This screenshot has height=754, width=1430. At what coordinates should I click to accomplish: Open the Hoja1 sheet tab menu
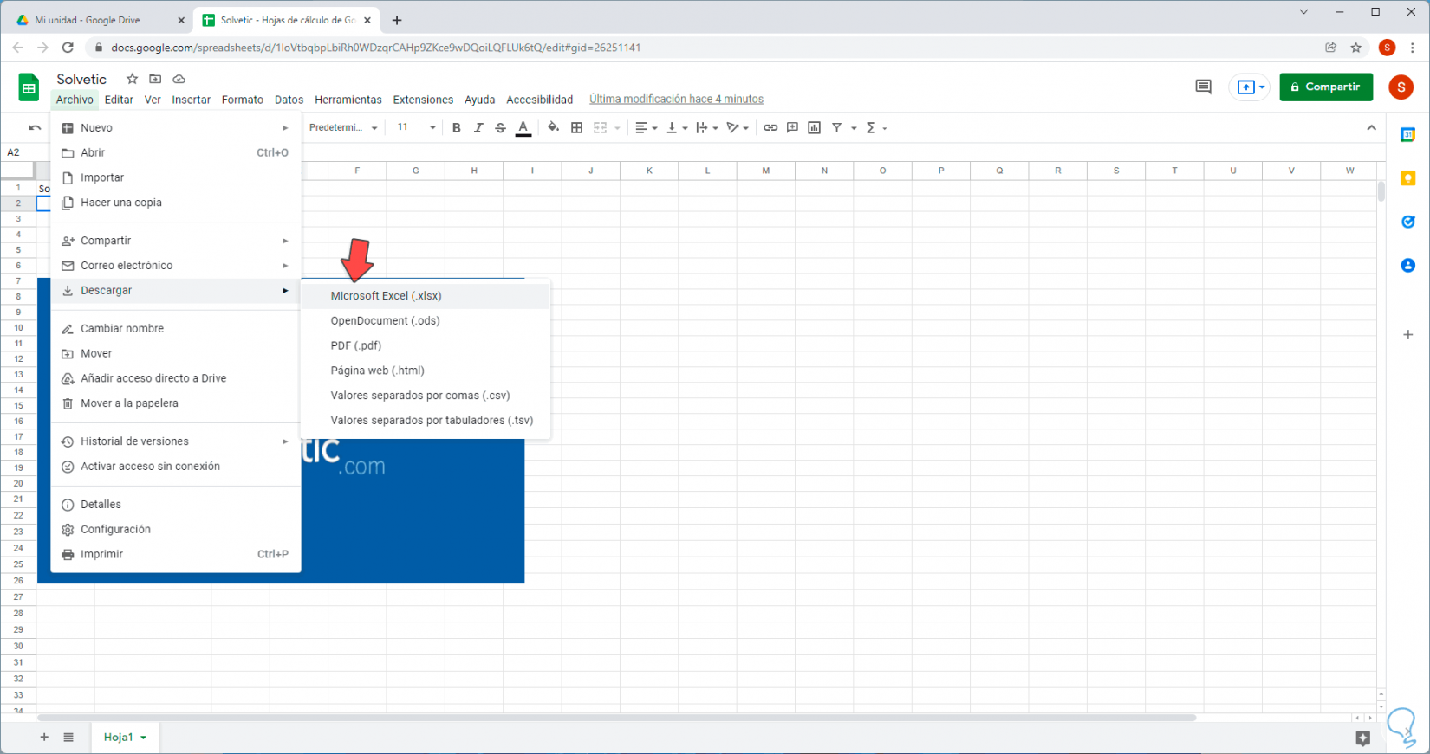[x=144, y=738]
